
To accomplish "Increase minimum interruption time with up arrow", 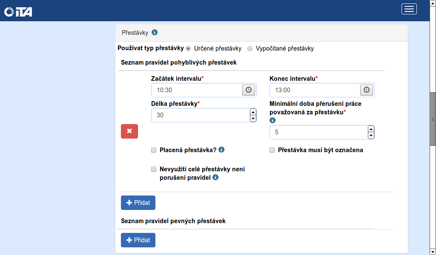I will (x=371, y=129).
